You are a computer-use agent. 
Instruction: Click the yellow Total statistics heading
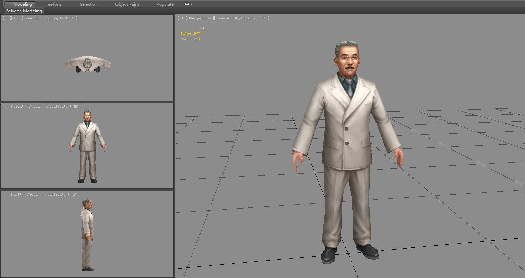[199, 28]
